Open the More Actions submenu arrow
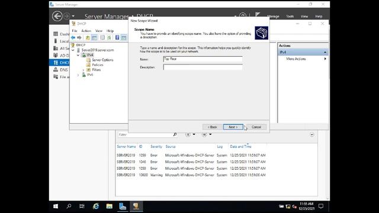The image size is (379, 213). pos(325,59)
